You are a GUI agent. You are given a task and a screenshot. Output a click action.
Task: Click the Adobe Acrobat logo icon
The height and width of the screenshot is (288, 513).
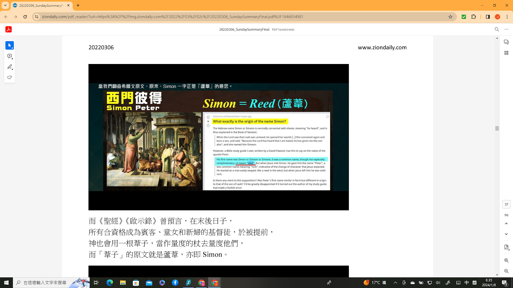click(x=9, y=29)
